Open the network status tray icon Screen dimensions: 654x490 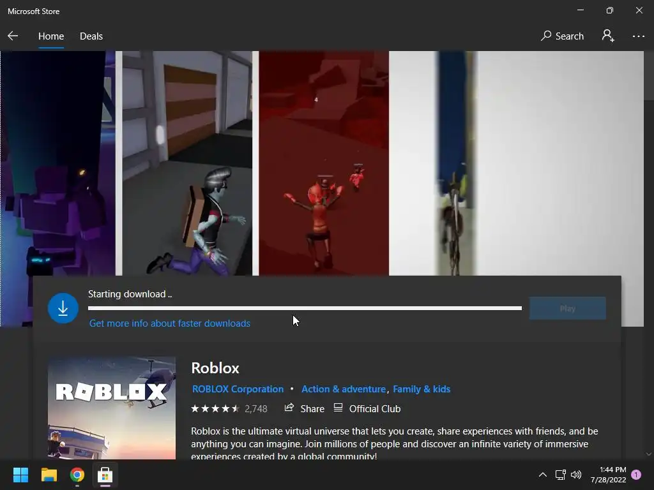pos(560,475)
